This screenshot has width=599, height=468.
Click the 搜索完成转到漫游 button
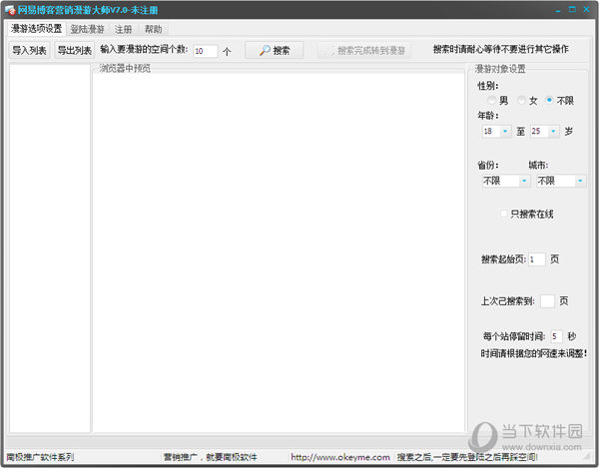[x=364, y=50]
